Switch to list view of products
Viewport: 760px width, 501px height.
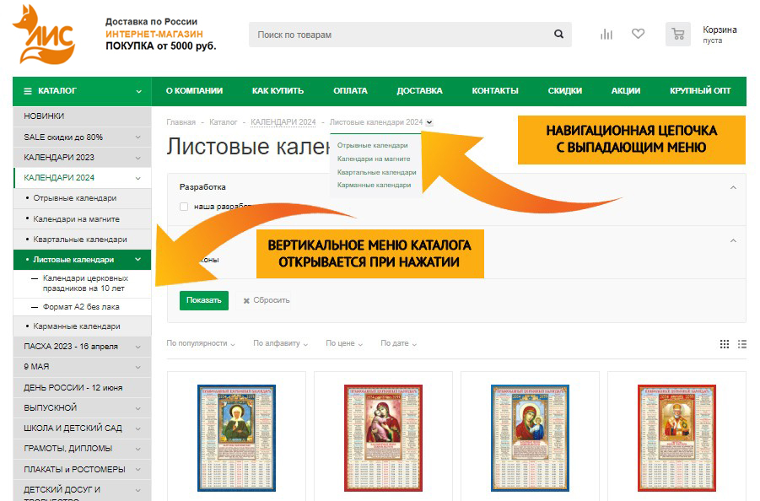tap(742, 344)
